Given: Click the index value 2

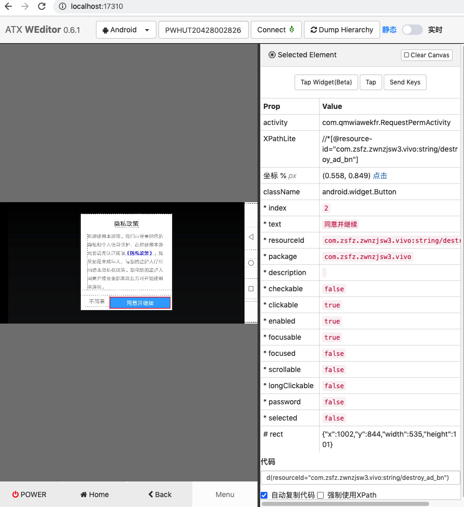Looking at the screenshot, I should coord(326,208).
